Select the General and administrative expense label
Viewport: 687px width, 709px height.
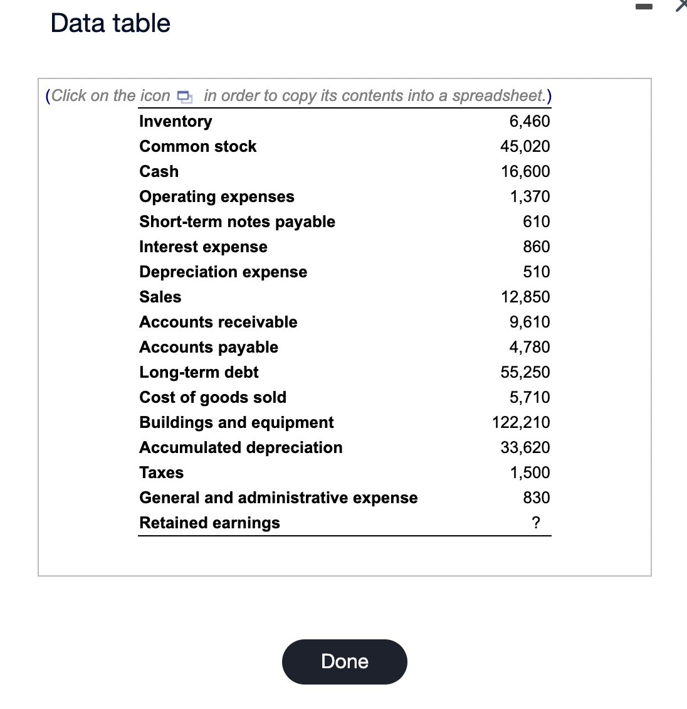coord(278,498)
